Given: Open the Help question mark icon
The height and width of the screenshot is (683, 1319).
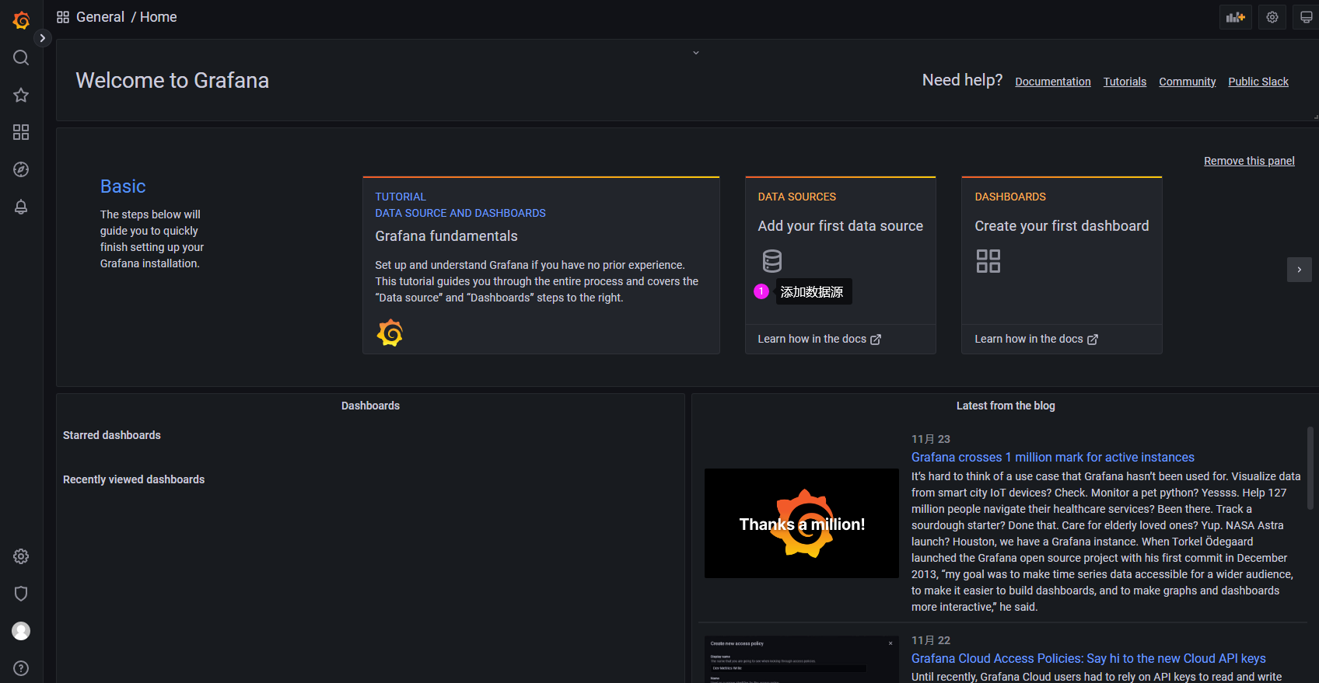Looking at the screenshot, I should click(x=21, y=668).
